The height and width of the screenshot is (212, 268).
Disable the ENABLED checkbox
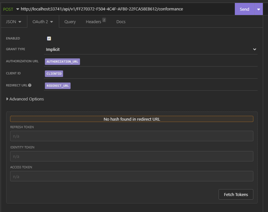pos(49,38)
